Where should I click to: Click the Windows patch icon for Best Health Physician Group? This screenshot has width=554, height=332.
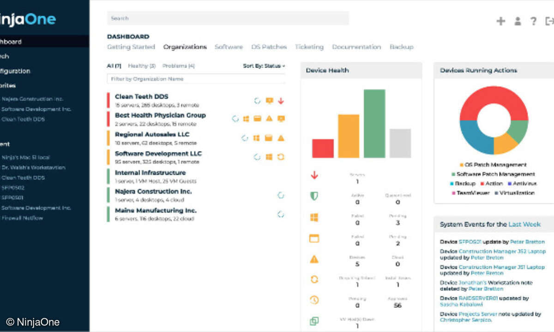click(246, 119)
